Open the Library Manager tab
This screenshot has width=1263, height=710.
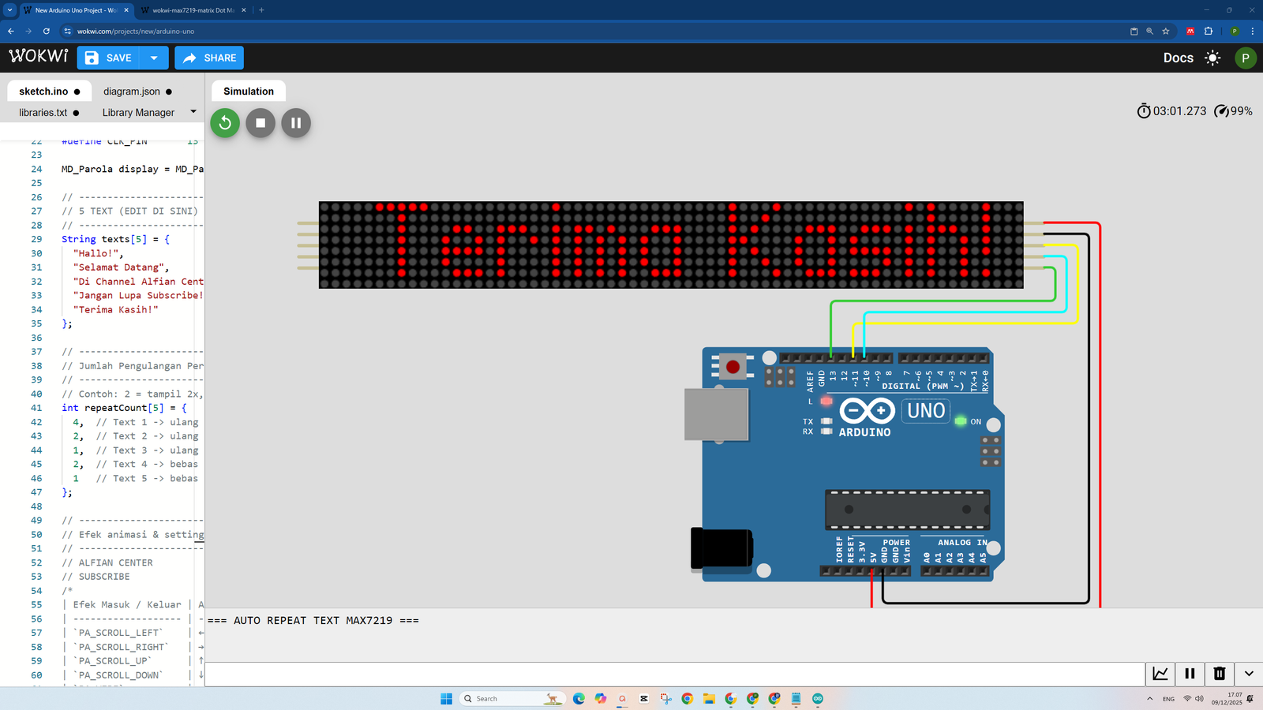point(138,113)
